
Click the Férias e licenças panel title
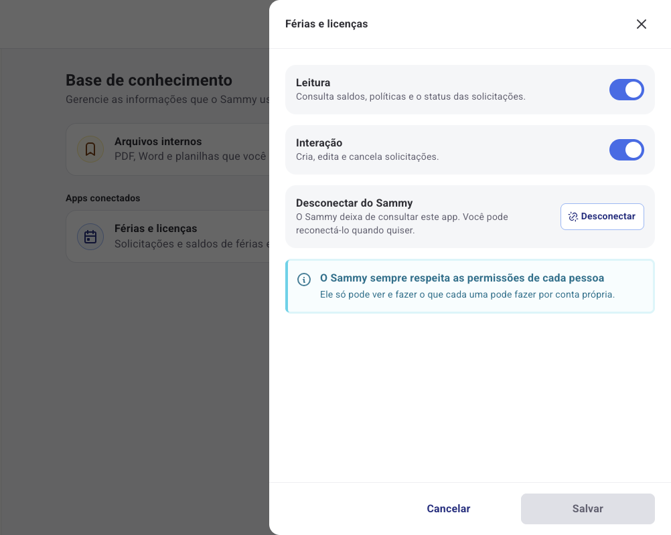[x=327, y=24]
